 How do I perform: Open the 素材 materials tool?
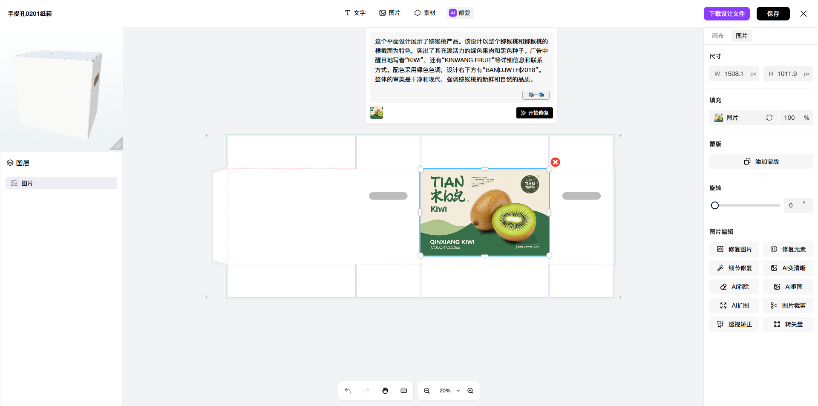tap(425, 13)
